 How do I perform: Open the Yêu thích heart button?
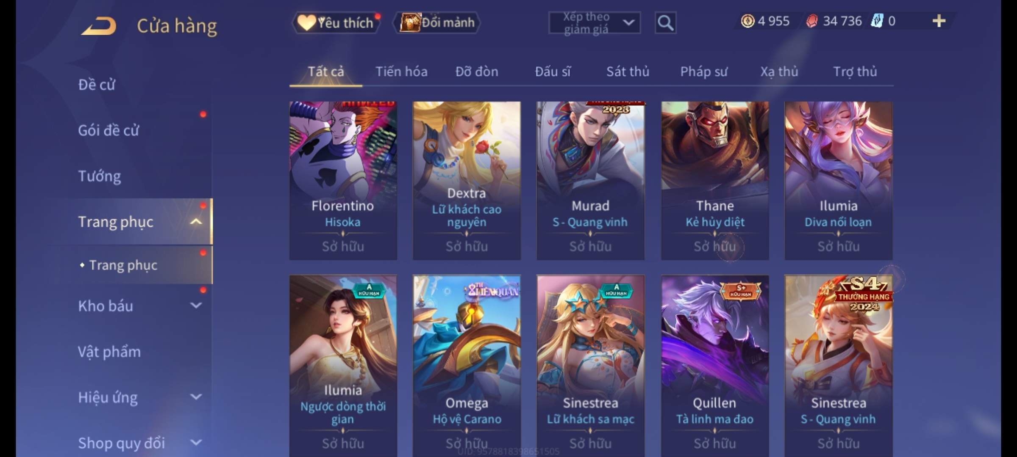[x=336, y=22]
